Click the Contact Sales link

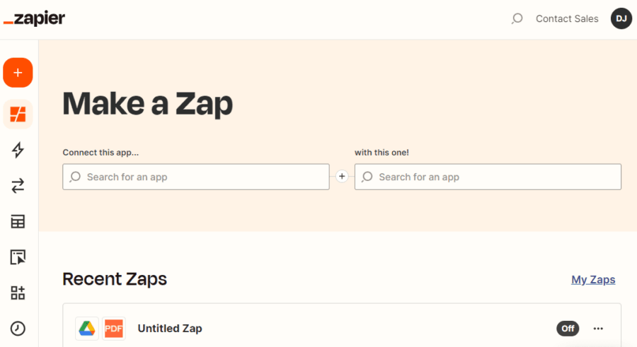(567, 19)
